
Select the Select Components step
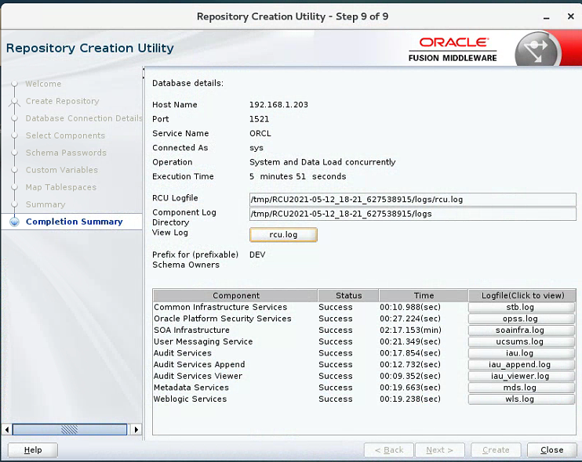[65, 135]
